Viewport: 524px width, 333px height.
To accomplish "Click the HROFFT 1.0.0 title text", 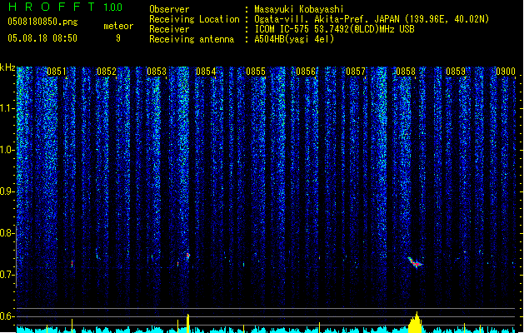I will click(65, 7).
